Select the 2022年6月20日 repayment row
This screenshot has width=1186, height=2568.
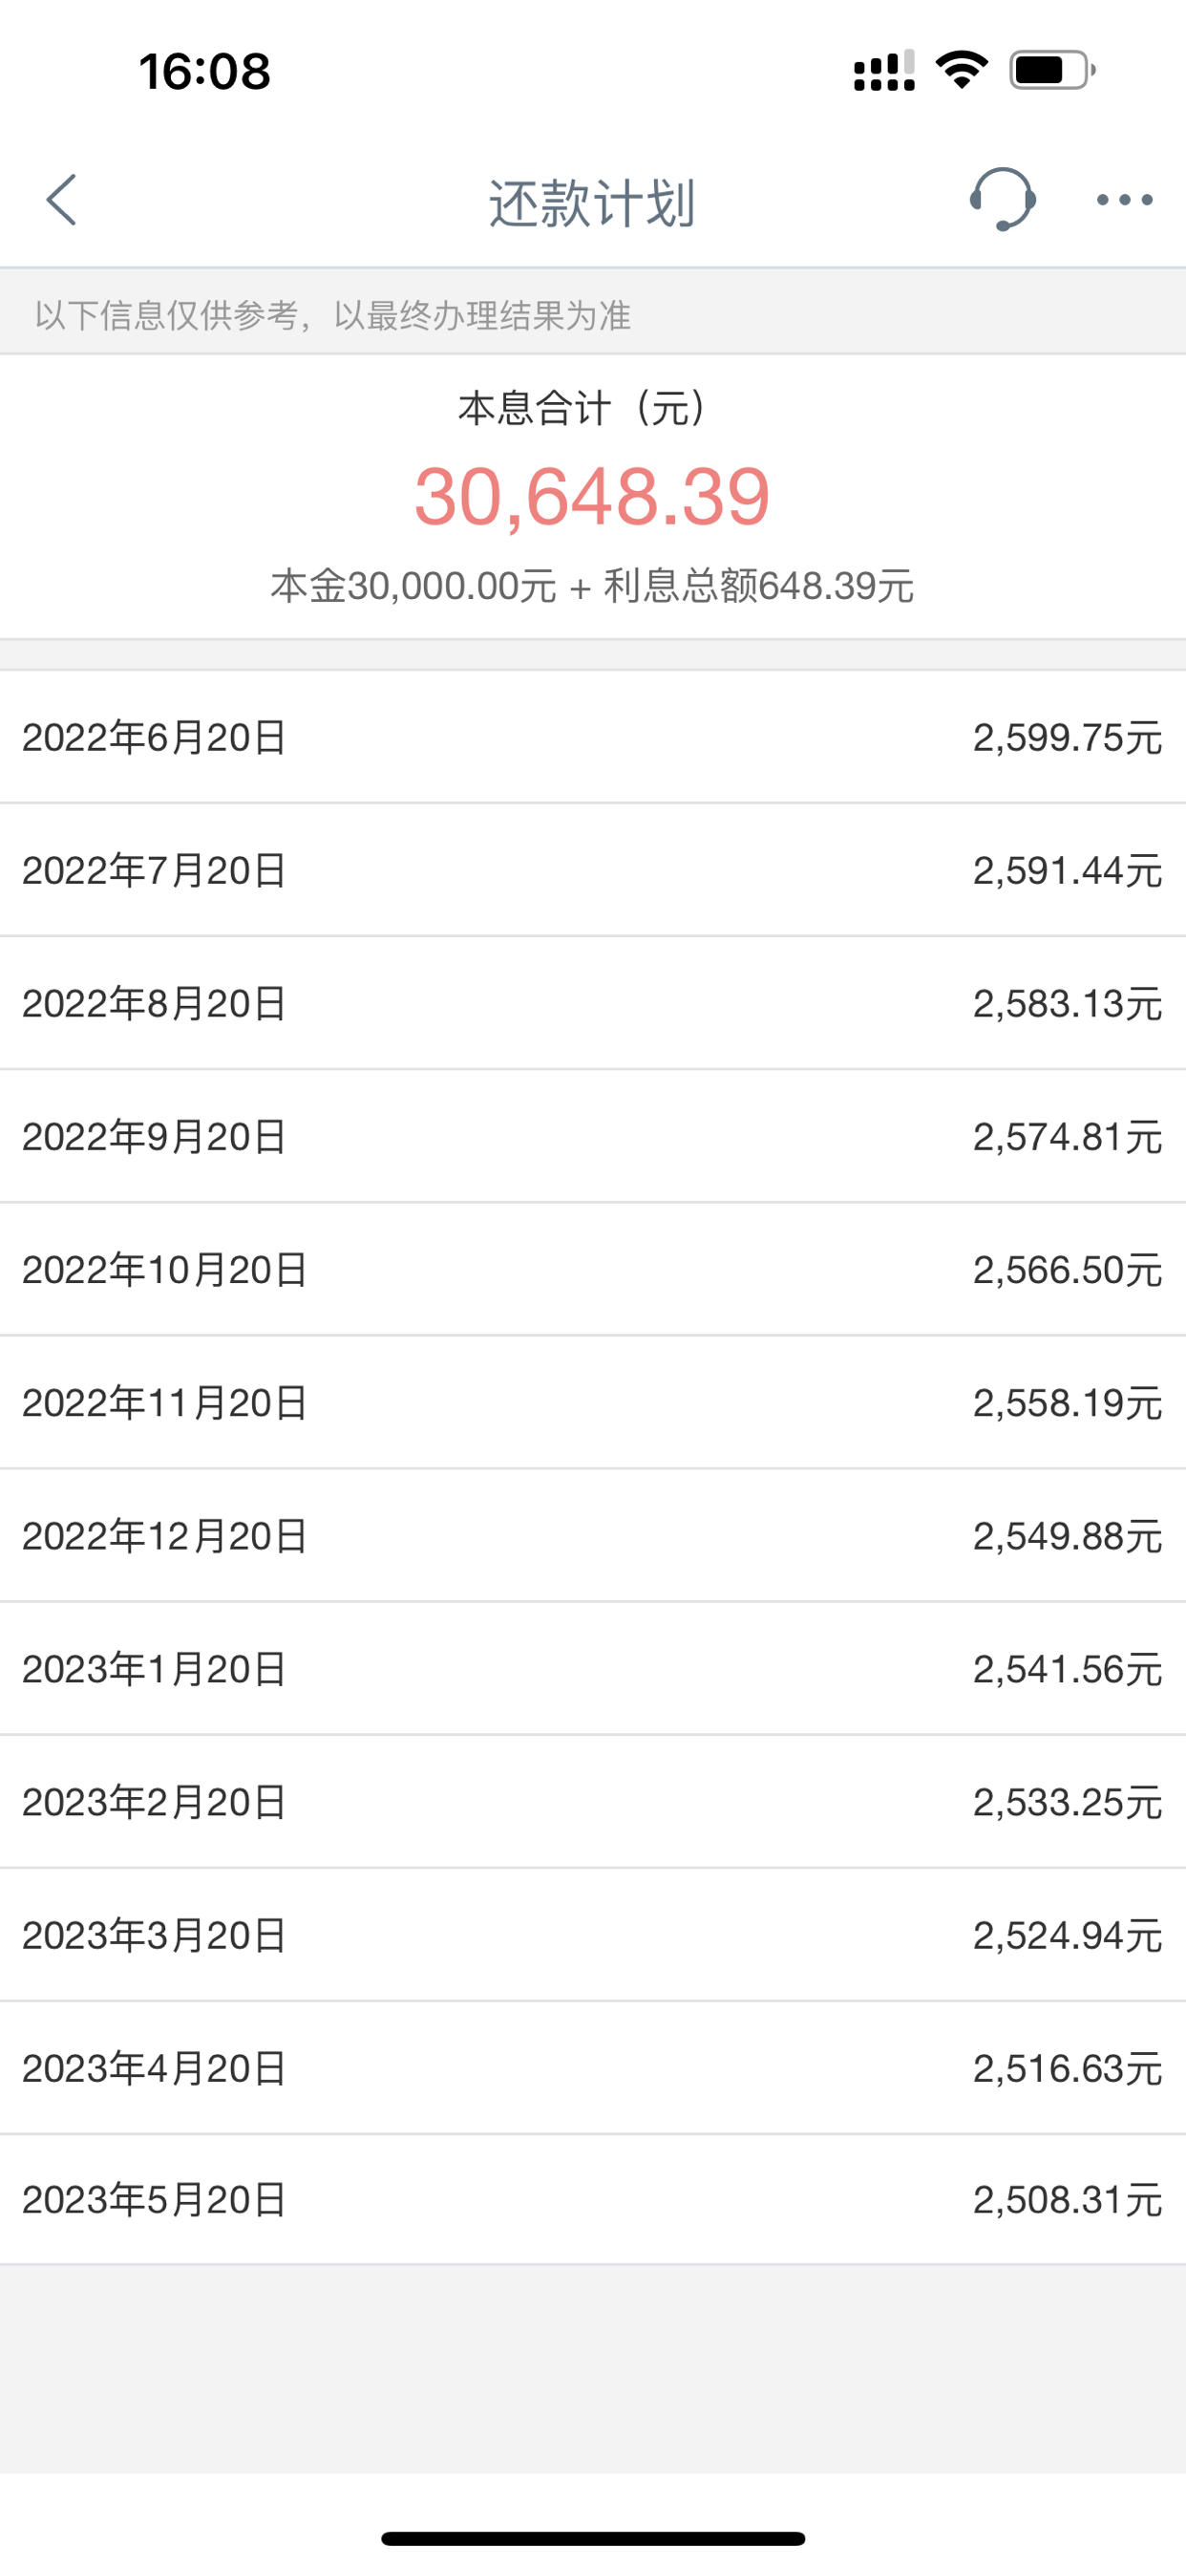coord(593,738)
